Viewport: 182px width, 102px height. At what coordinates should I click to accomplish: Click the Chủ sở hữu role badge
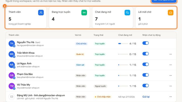point(81,44)
